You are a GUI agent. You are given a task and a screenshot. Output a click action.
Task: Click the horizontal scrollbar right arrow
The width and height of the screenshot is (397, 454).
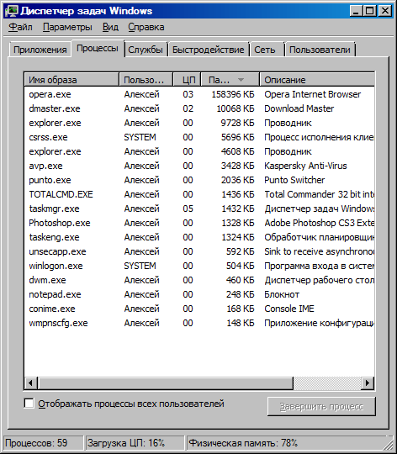[x=368, y=383]
